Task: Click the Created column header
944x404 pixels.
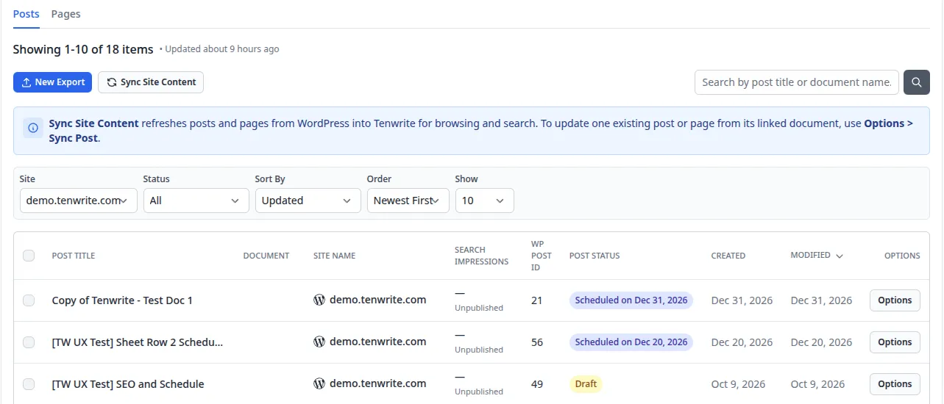Action: [x=728, y=256]
